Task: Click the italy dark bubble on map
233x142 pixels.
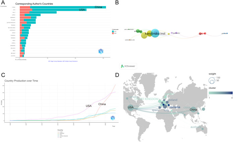Action: point(165,106)
